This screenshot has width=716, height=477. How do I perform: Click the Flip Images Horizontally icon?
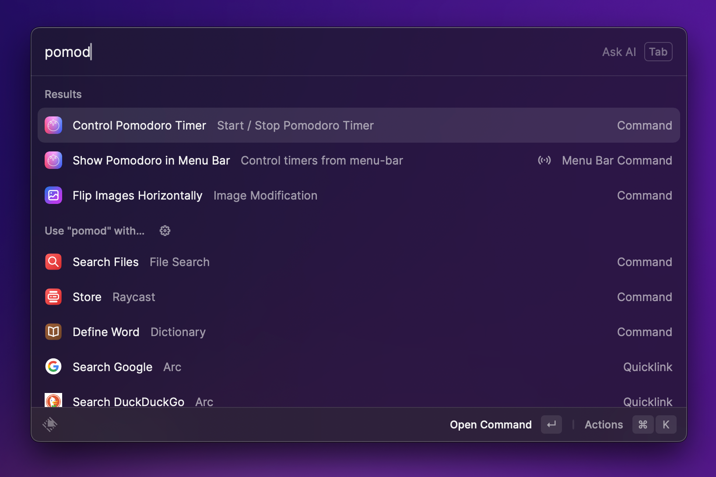click(x=53, y=196)
